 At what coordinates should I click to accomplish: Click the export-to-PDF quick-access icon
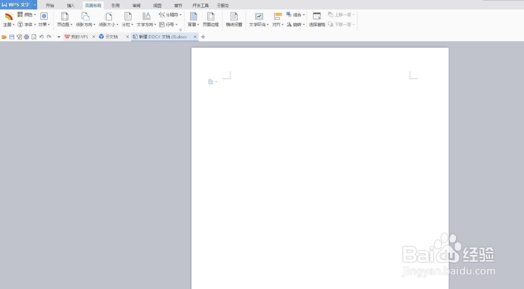[x=19, y=37]
